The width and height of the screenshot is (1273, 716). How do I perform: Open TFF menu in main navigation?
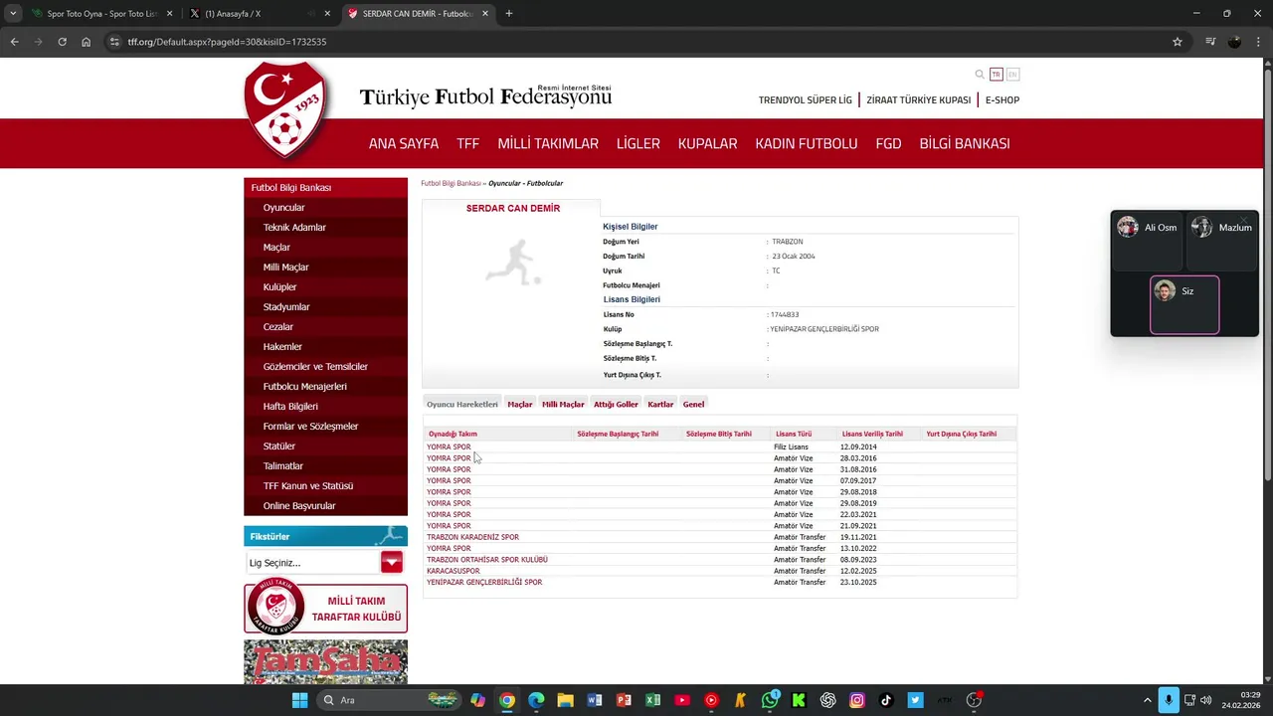pos(467,143)
